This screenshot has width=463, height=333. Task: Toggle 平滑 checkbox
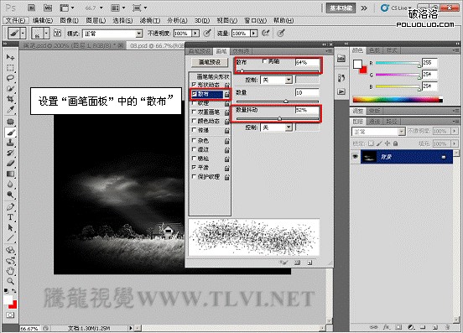[x=194, y=168]
